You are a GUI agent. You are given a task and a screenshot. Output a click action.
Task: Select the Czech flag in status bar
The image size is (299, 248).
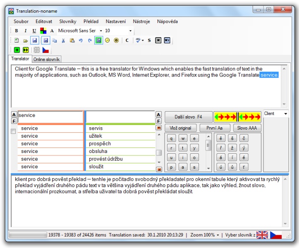(276, 235)
